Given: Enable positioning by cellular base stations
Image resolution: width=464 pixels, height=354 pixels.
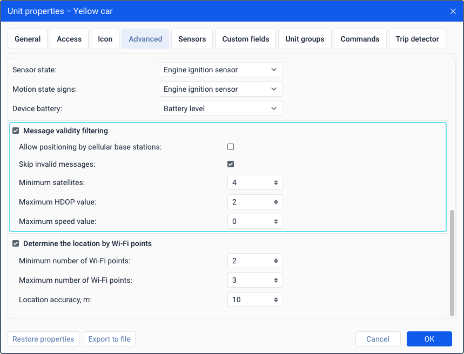Looking at the screenshot, I should (231, 147).
